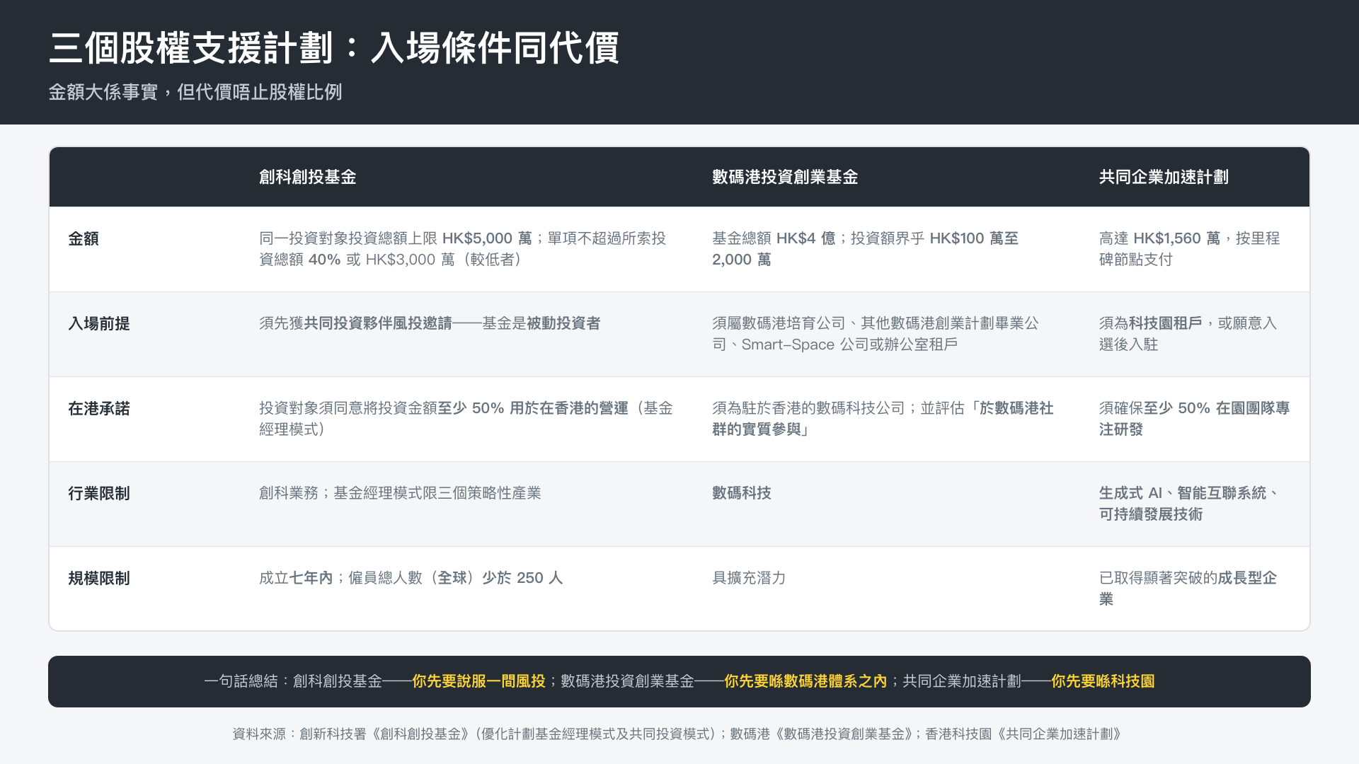Click the highlighted phrase 你先要說服一間風投
The height and width of the screenshot is (764, 1359).
pos(478,681)
